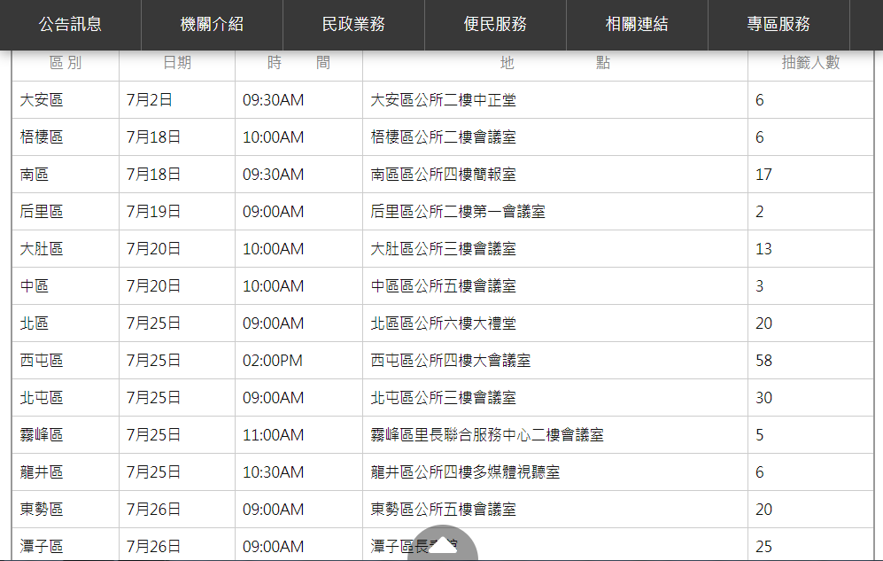
Task: Click 中區區公所五樓會議室 location
Action: (443, 285)
